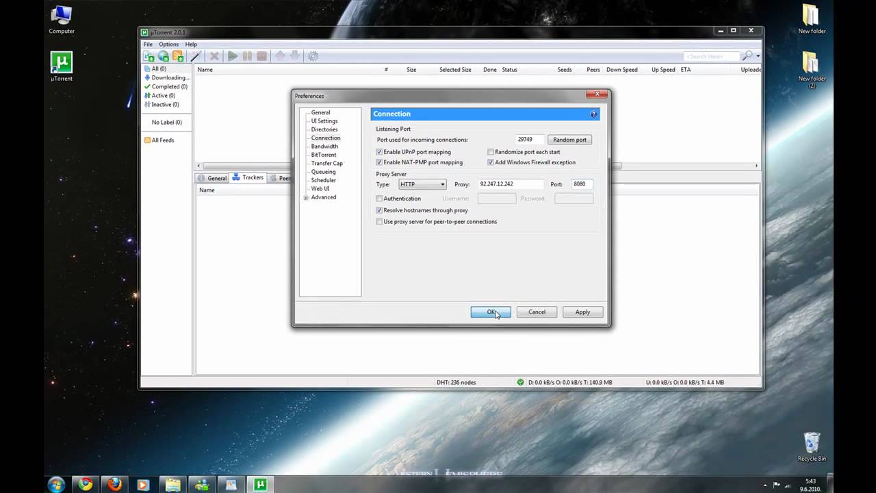Select UI Settings in Preferences tree
This screenshot has width=876, height=493.
tap(324, 121)
